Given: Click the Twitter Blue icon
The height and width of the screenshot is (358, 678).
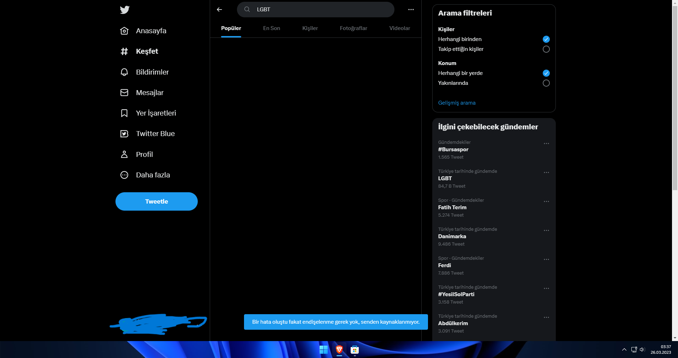Looking at the screenshot, I should tap(124, 134).
